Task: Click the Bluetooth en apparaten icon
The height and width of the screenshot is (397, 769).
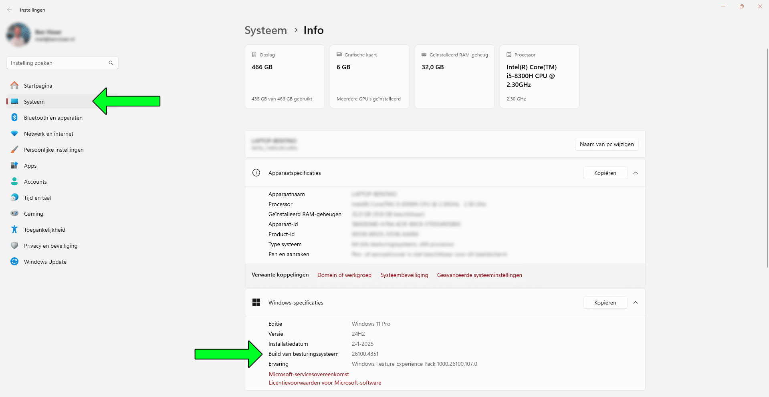Action: point(14,118)
